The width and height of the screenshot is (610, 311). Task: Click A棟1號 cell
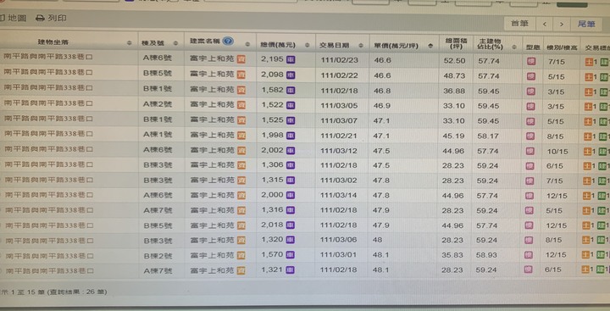pos(158,135)
